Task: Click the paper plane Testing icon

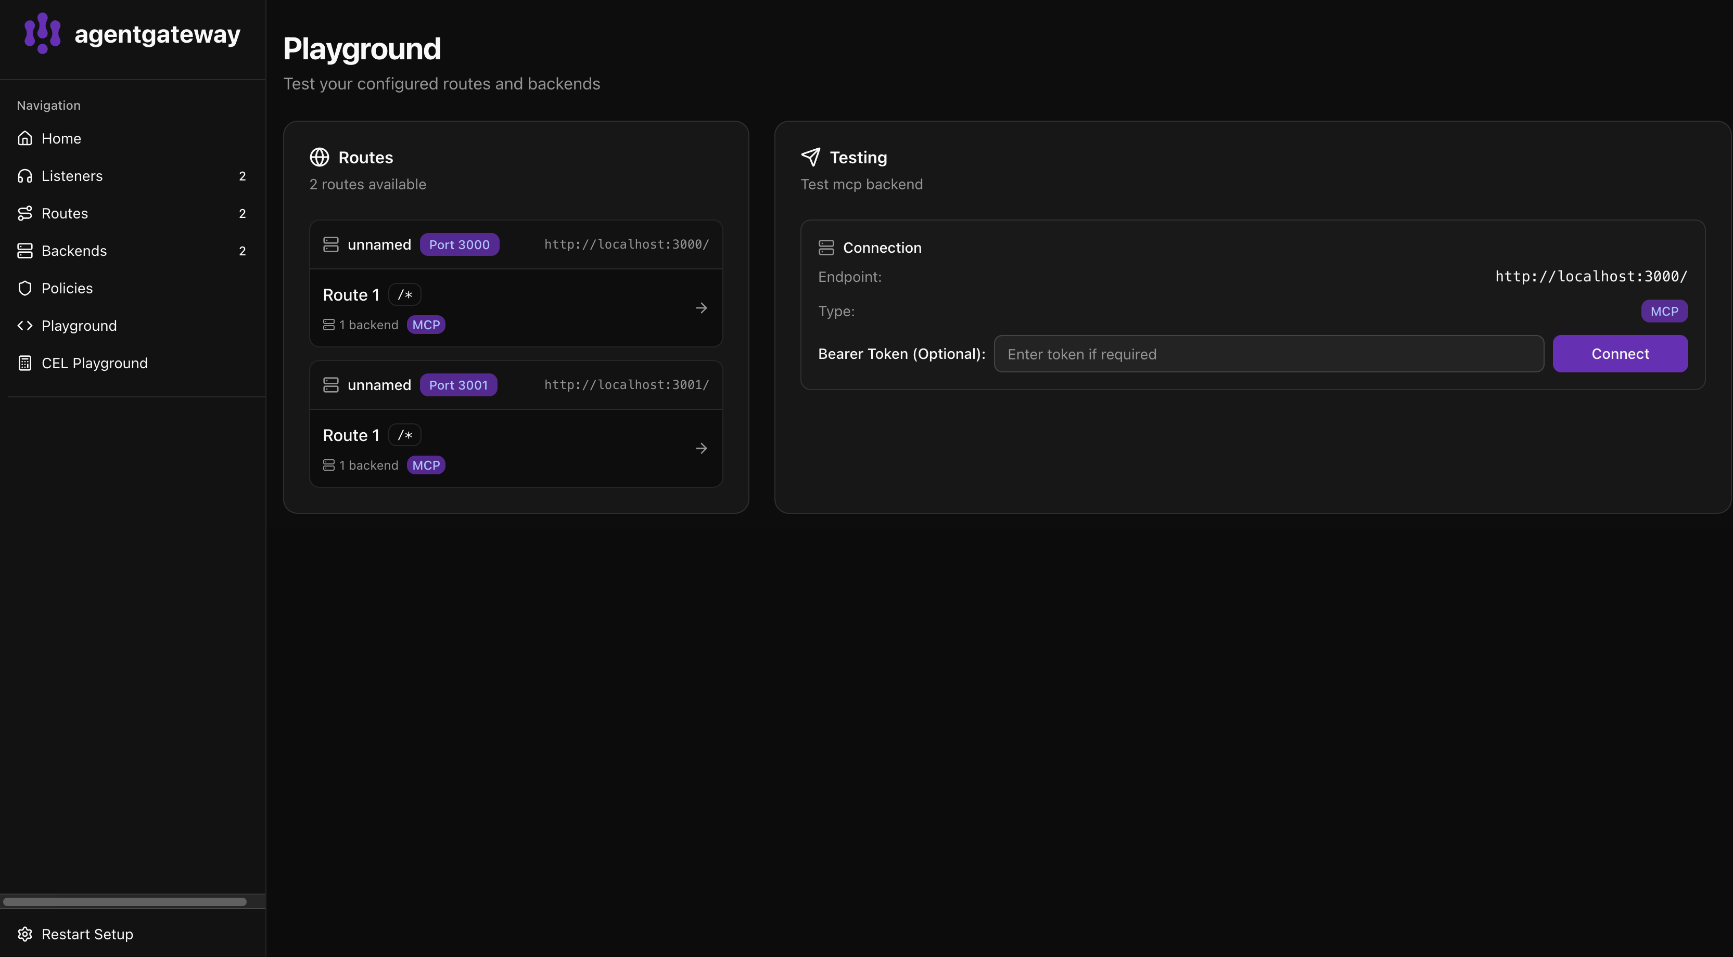Action: click(811, 157)
